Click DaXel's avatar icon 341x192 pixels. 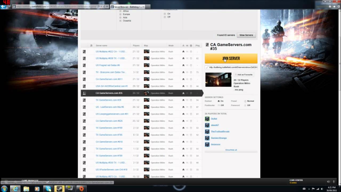coord(207,119)
